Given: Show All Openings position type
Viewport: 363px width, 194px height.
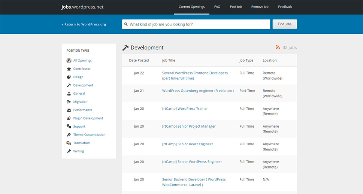Looking at the screenshot, I should pos(82,60).
